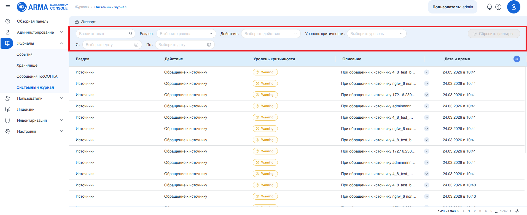The height and width of the screenshot is (215, 527).
Task: Click the Настройки gear icon
Action: pos(8,131)
